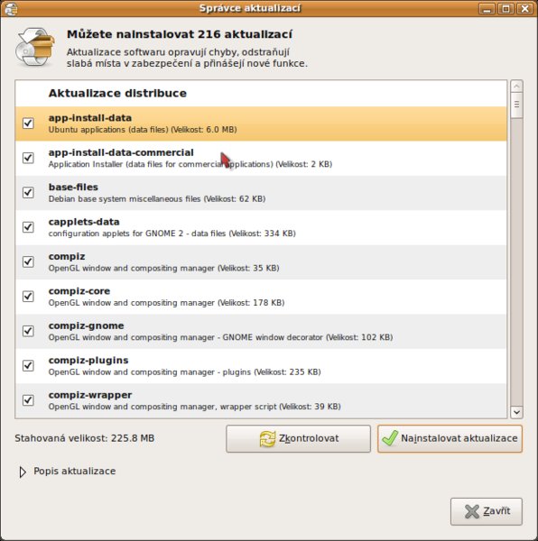
Task: Uncheck the compiz package checkbox
Action: (28, 261)
